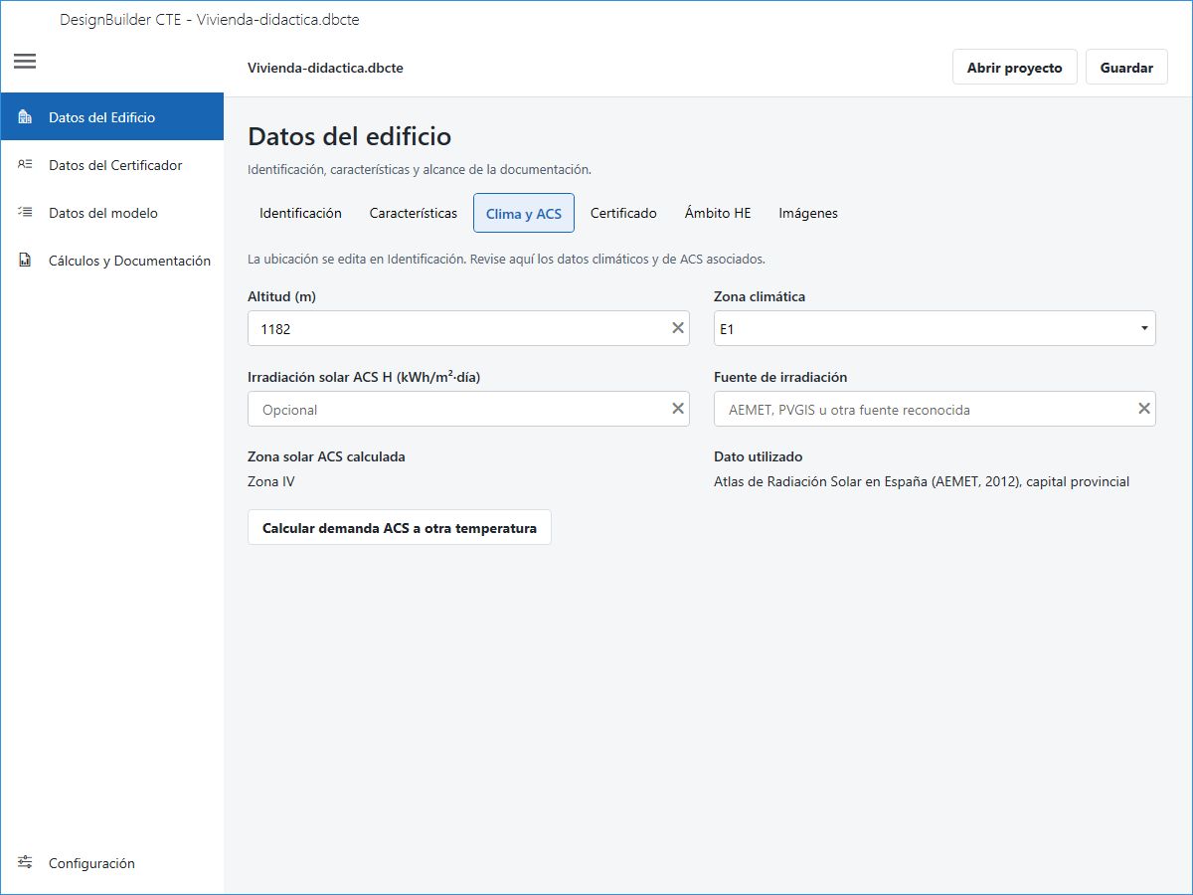Open Datos del modelo in the sidebar
This screenshot has height=895, width=1193.
pos(111,213)
